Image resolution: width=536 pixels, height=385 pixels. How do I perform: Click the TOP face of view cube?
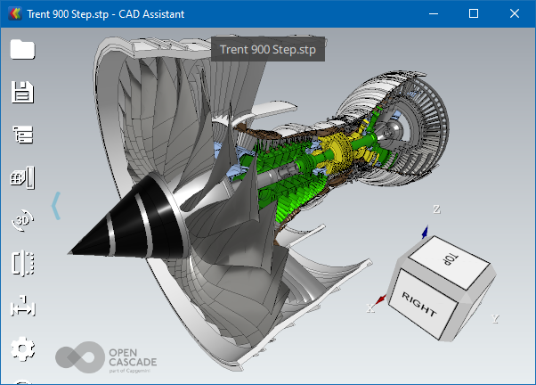(x=449, y=263)
